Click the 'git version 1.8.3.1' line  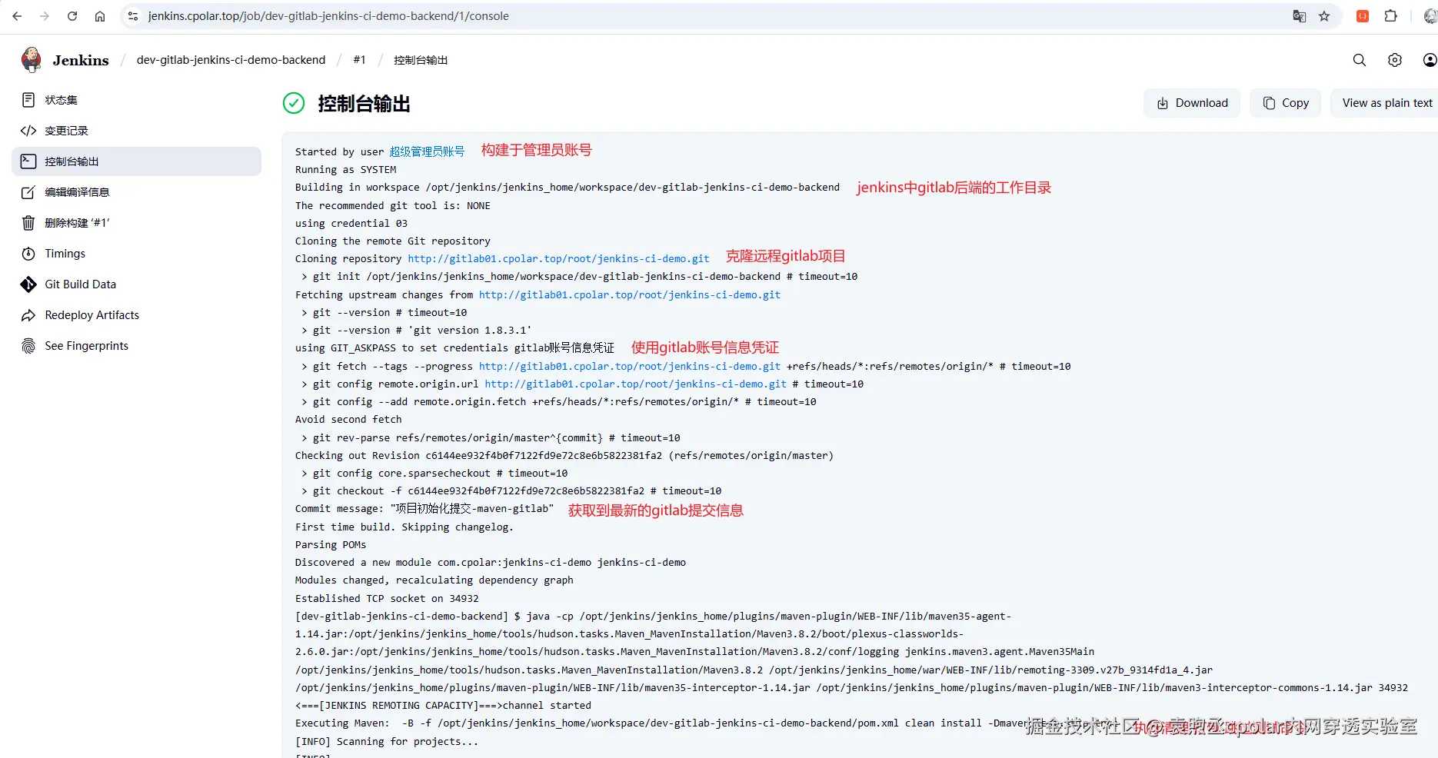(416, 331)
